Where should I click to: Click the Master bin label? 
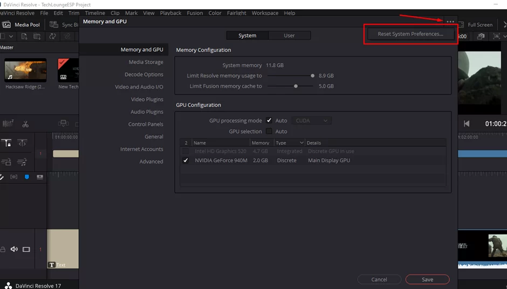[7, 47]
